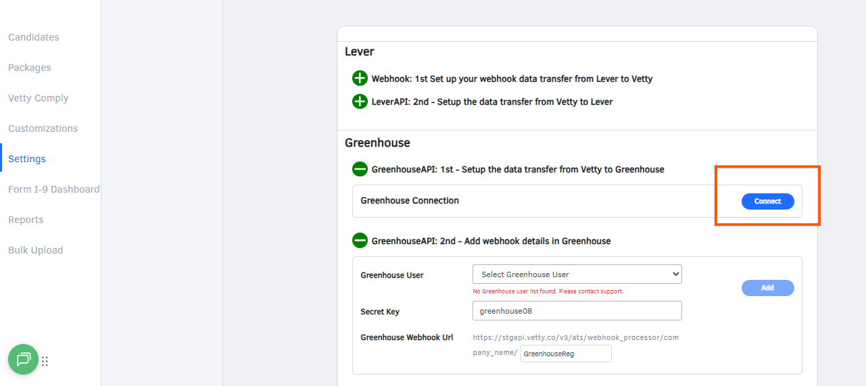Screen dimensions: 866x386
Task: Go to Bulk Upload
Action: coord(36,250)
